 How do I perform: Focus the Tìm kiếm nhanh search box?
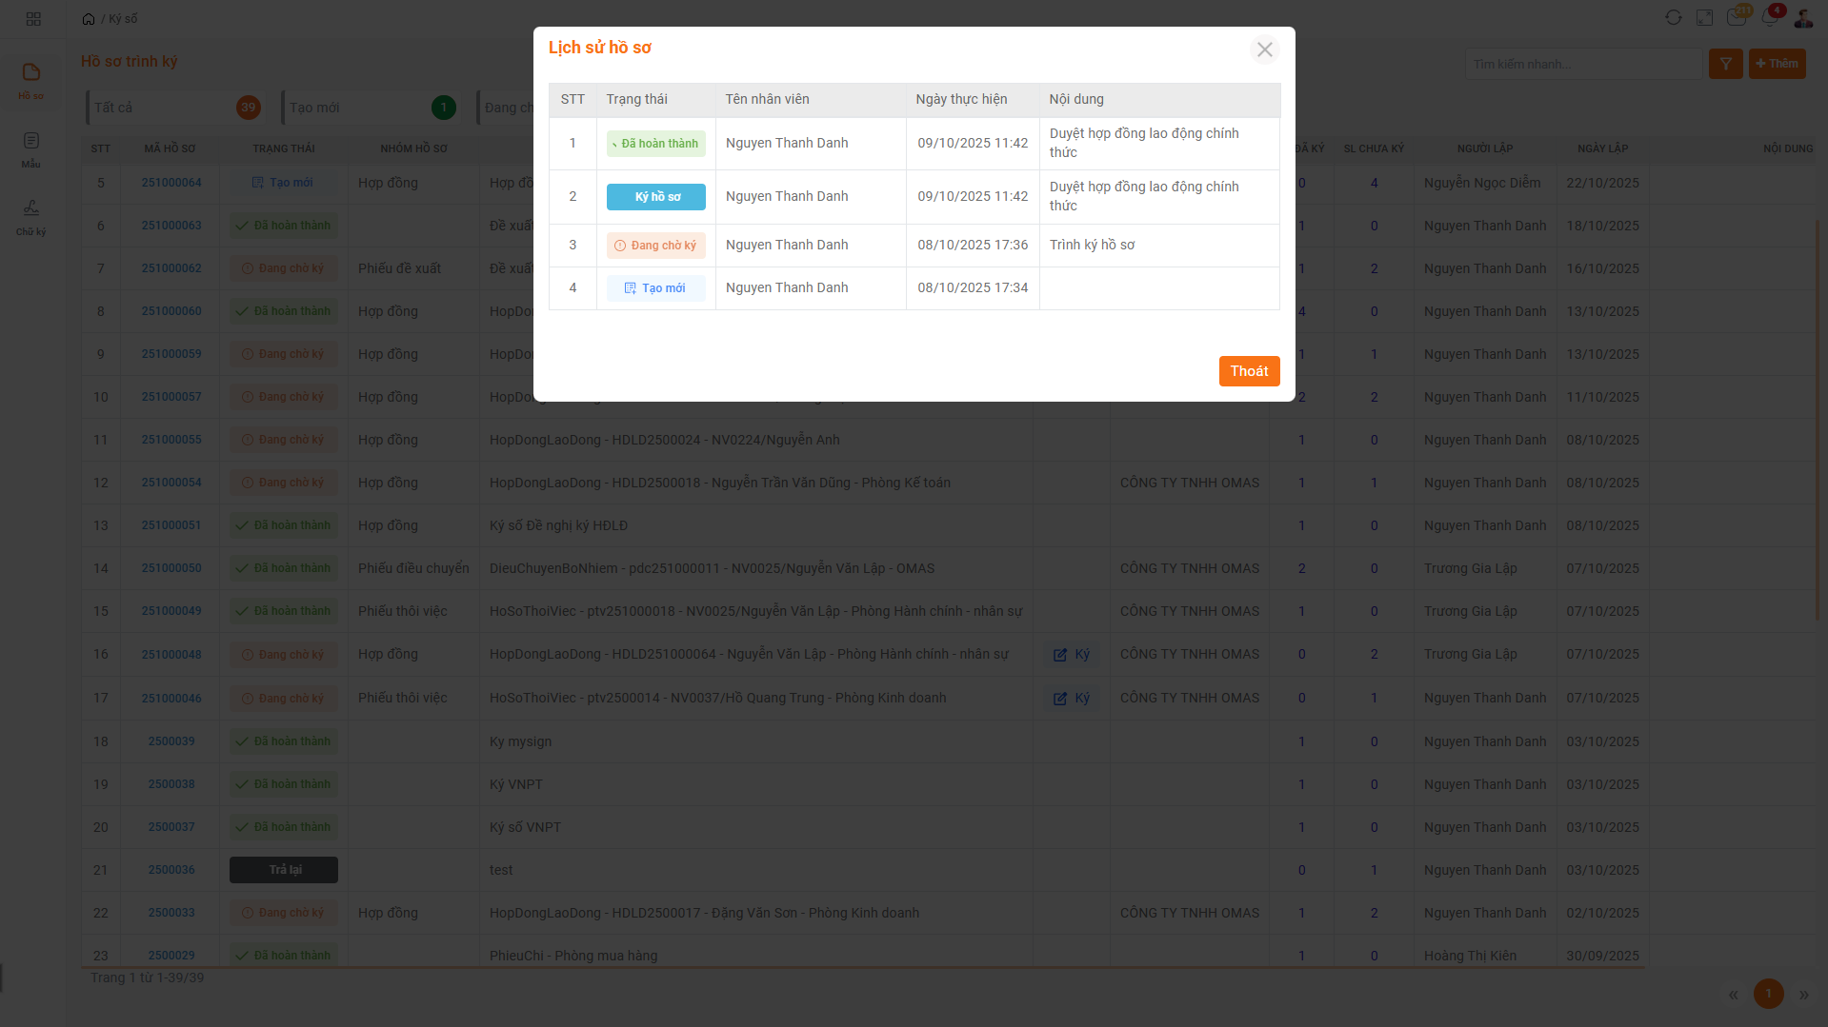tap(1582, 64)
